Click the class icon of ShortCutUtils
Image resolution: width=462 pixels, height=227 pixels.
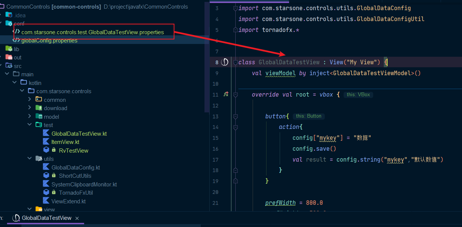[46, 176]
